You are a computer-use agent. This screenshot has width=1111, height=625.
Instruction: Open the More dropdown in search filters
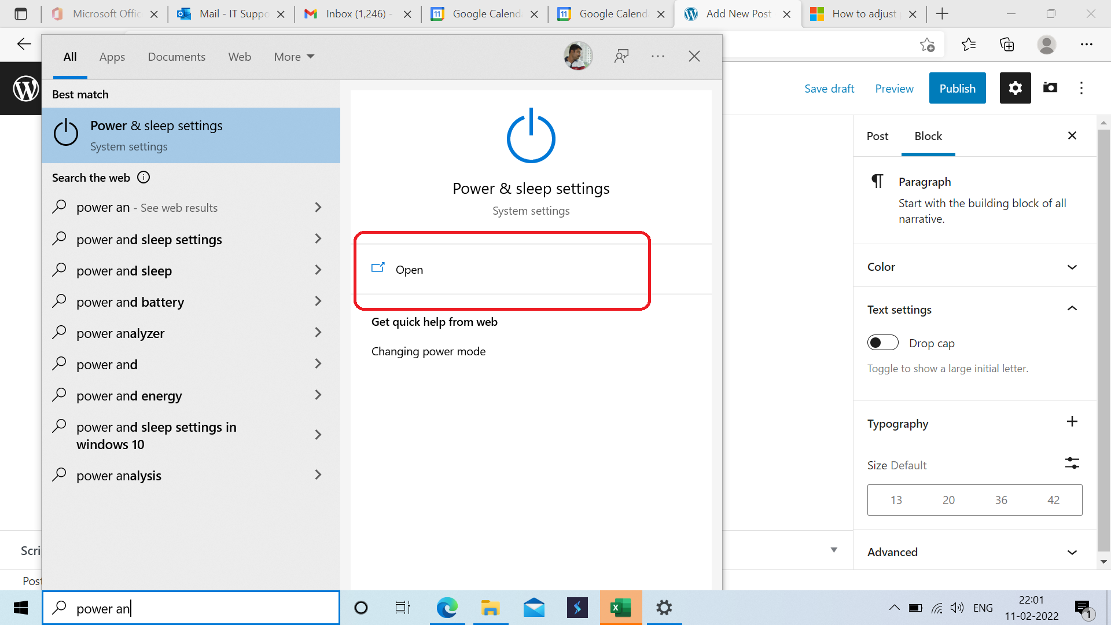(x=293, y=56)
